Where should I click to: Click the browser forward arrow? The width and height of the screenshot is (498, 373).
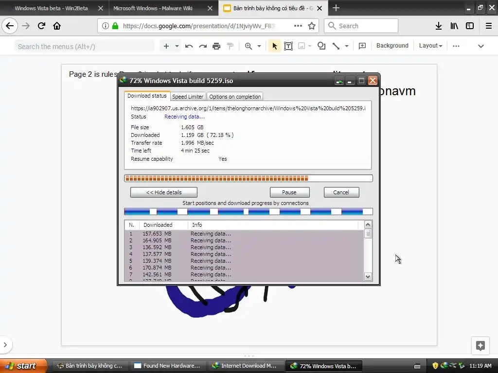click(26, 26)
